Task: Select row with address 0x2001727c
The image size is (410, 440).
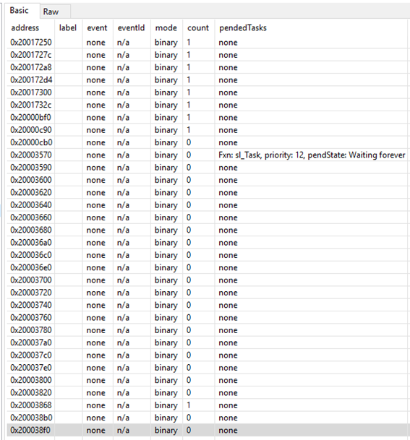Action: [208, 55]
